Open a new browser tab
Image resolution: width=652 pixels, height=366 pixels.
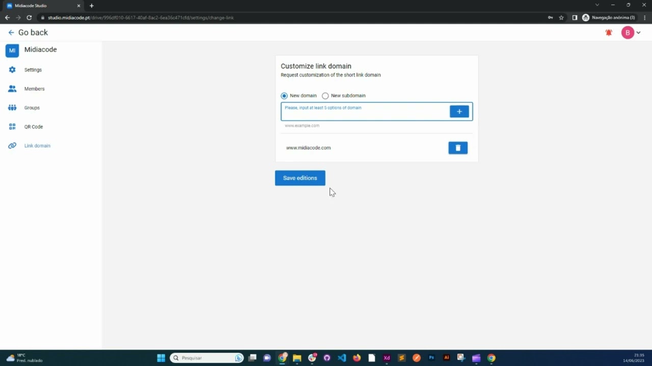pos(92,6)
